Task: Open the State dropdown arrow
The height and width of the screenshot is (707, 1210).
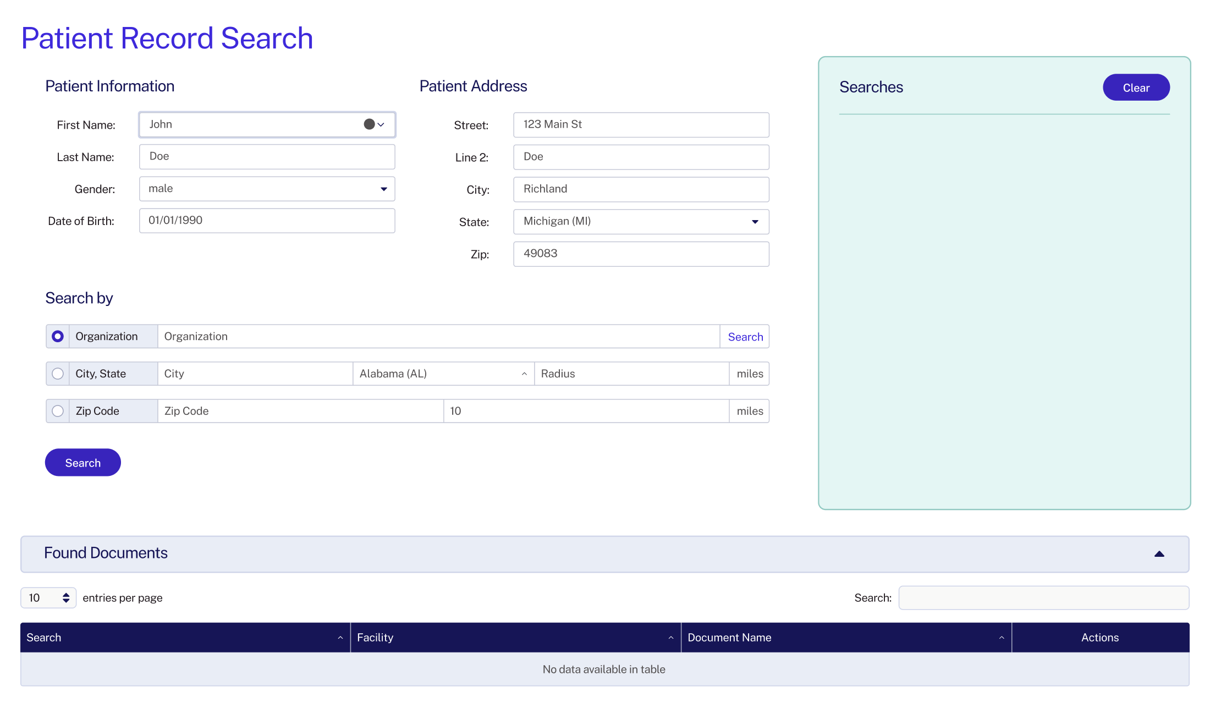Action: point(755,222)
